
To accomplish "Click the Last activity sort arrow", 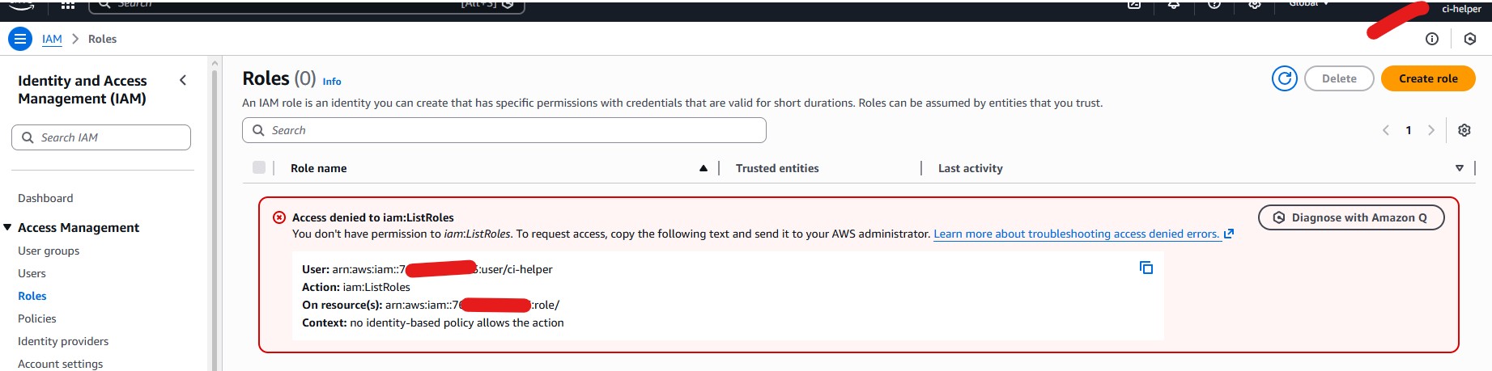I will click(x=1460, y=168).
